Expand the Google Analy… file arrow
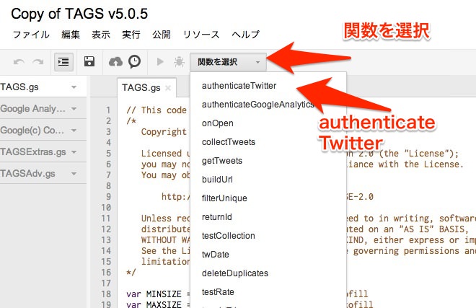 click(x=74, y=108)
